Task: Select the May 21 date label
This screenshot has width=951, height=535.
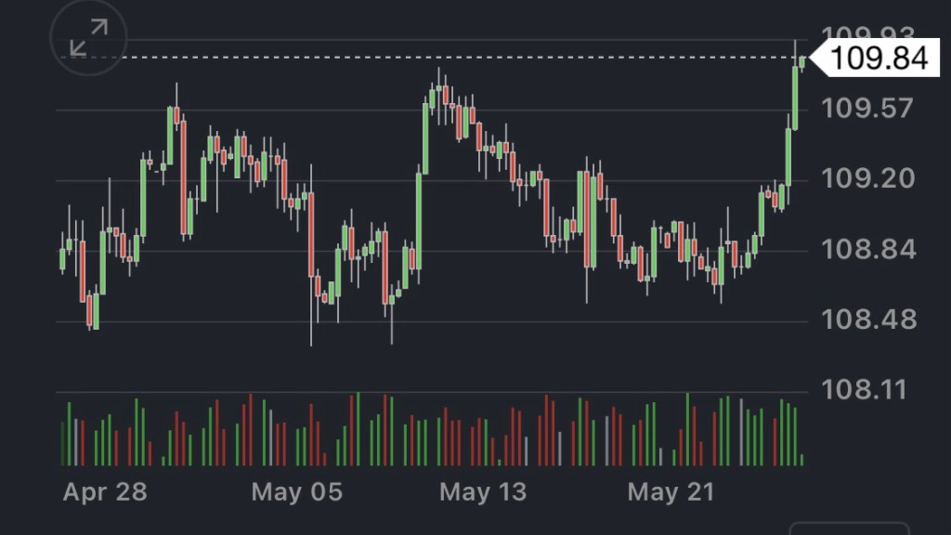Action: point(671,492)
